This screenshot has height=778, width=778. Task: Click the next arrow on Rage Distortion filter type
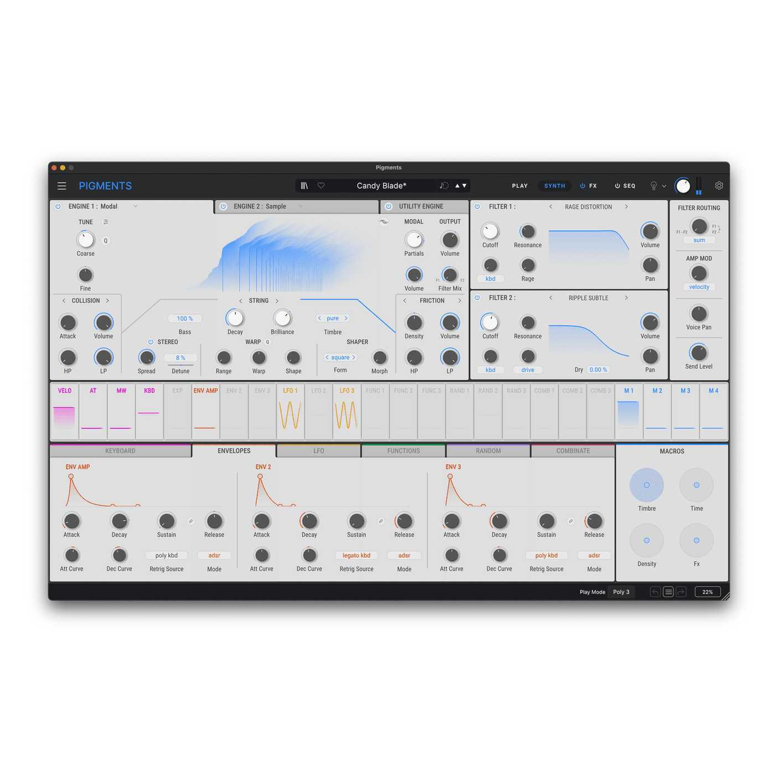(626, 206)
